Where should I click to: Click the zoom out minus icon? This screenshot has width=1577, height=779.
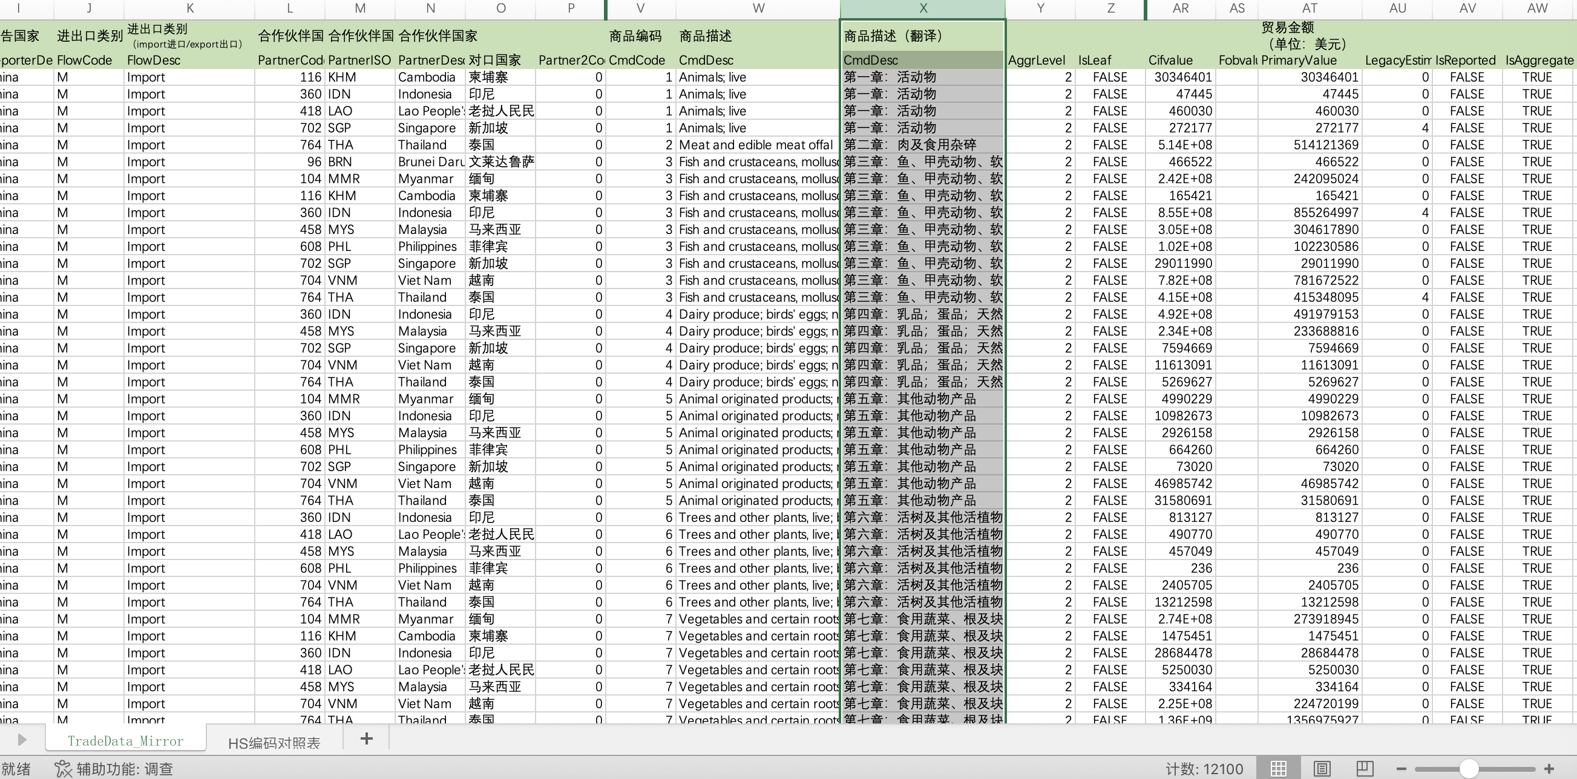click(x=1402, y=769)
